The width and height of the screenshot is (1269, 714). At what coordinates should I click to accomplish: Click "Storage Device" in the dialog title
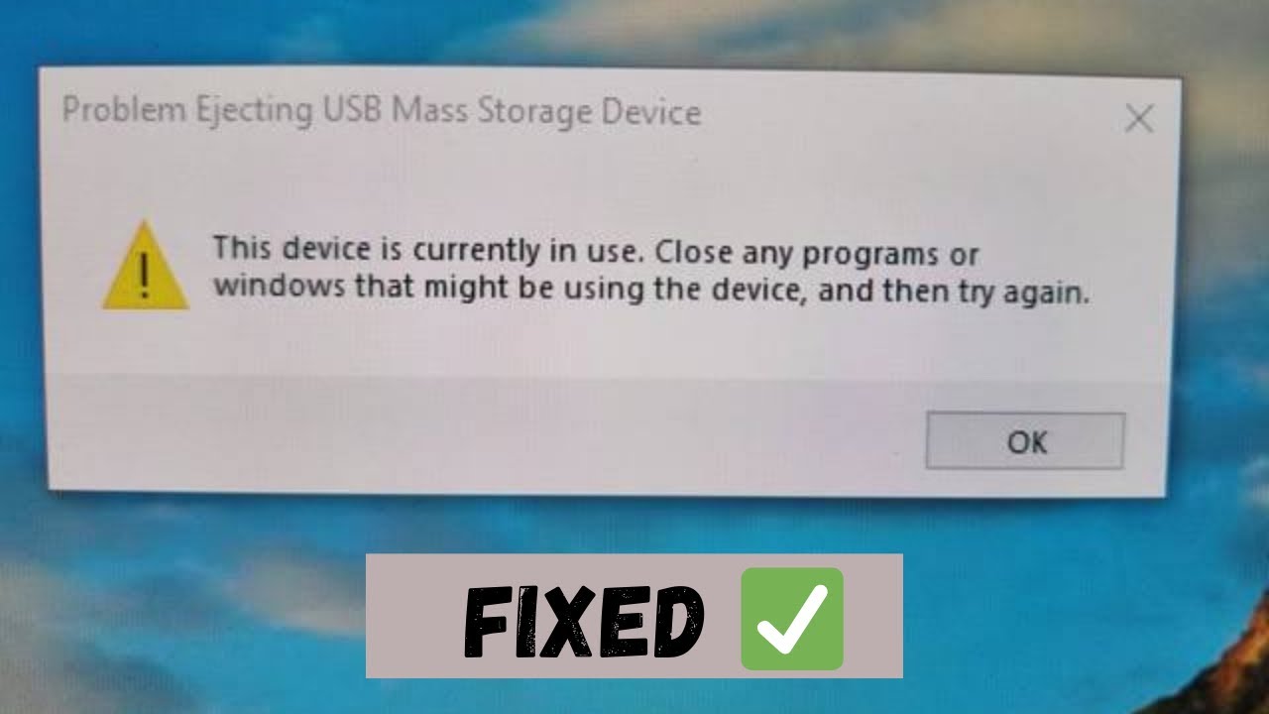[590, 113]
